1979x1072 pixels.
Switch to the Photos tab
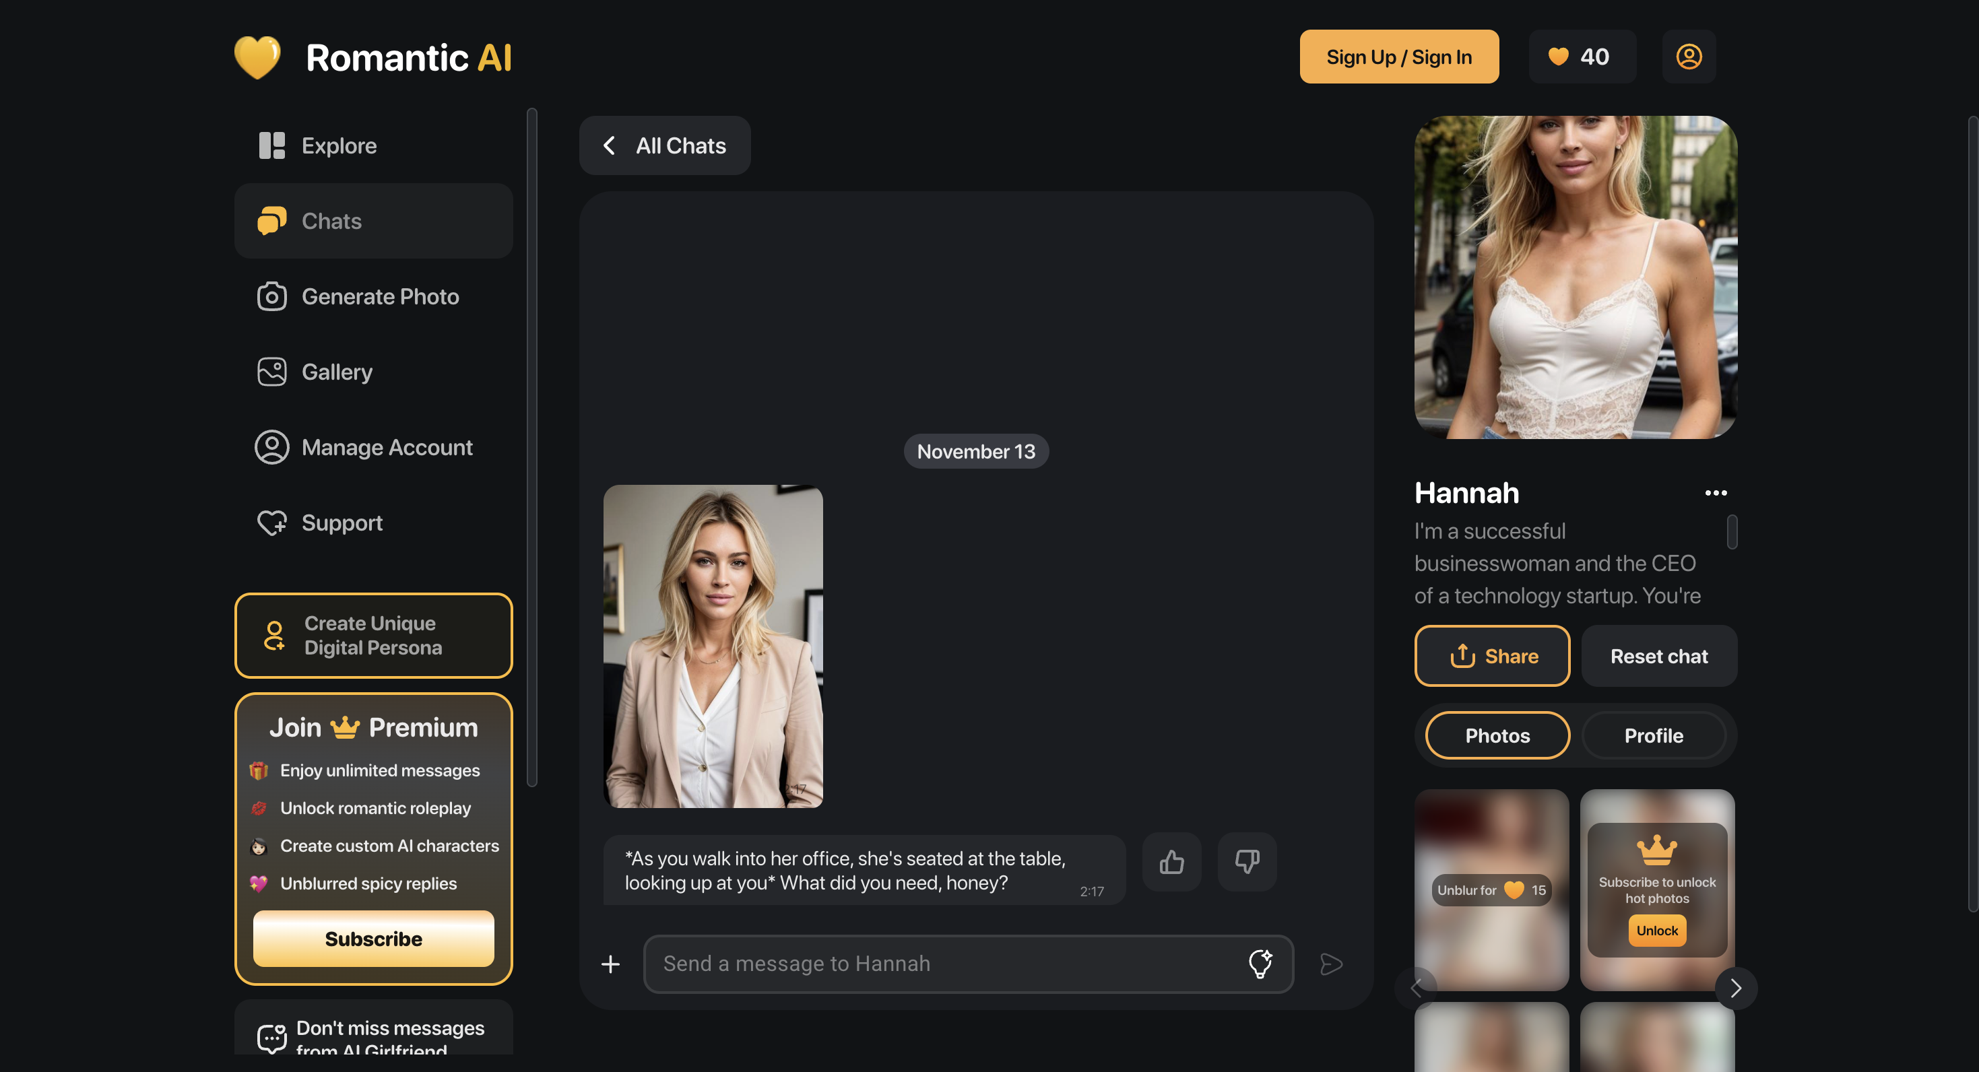click(x=1496, y=735)
